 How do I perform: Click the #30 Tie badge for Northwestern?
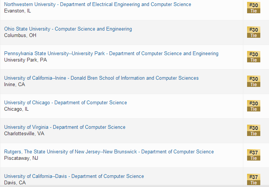pyautogui.click(x=254, y=8)
